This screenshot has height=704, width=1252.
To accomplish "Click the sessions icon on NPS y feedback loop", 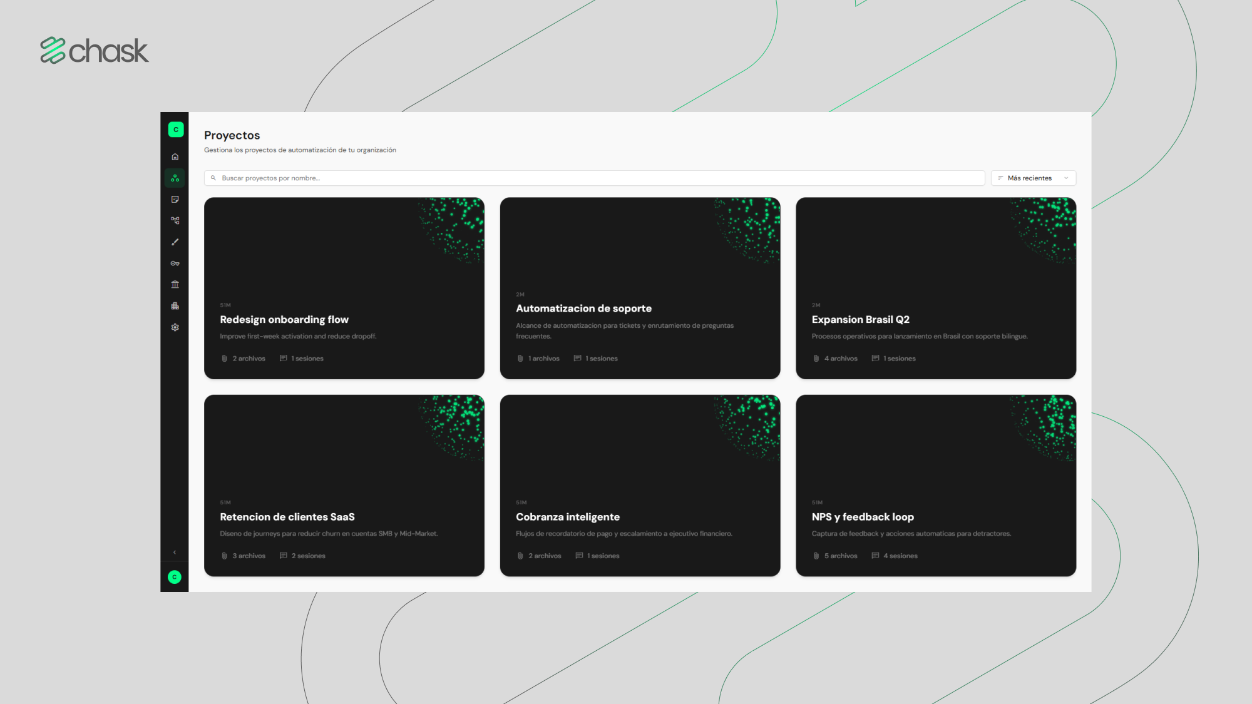I will pos(876,556).
